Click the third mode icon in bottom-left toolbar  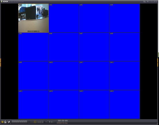click(9, 122)
